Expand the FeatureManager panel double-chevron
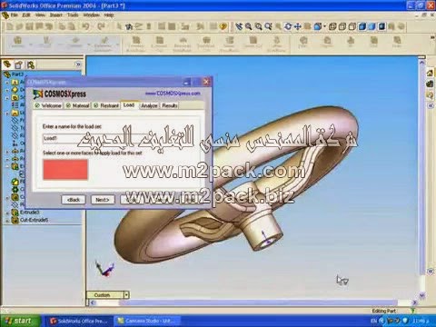 (78, 64)
